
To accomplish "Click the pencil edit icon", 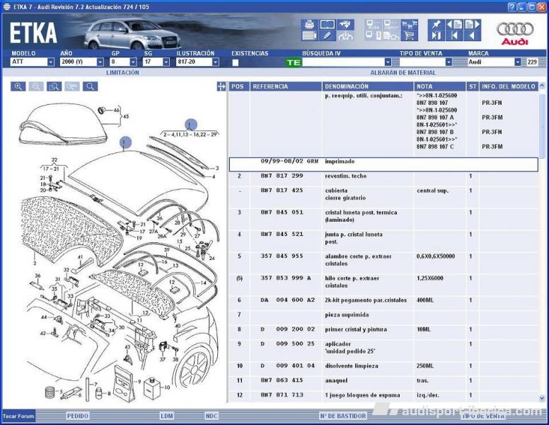I will 328,35.
